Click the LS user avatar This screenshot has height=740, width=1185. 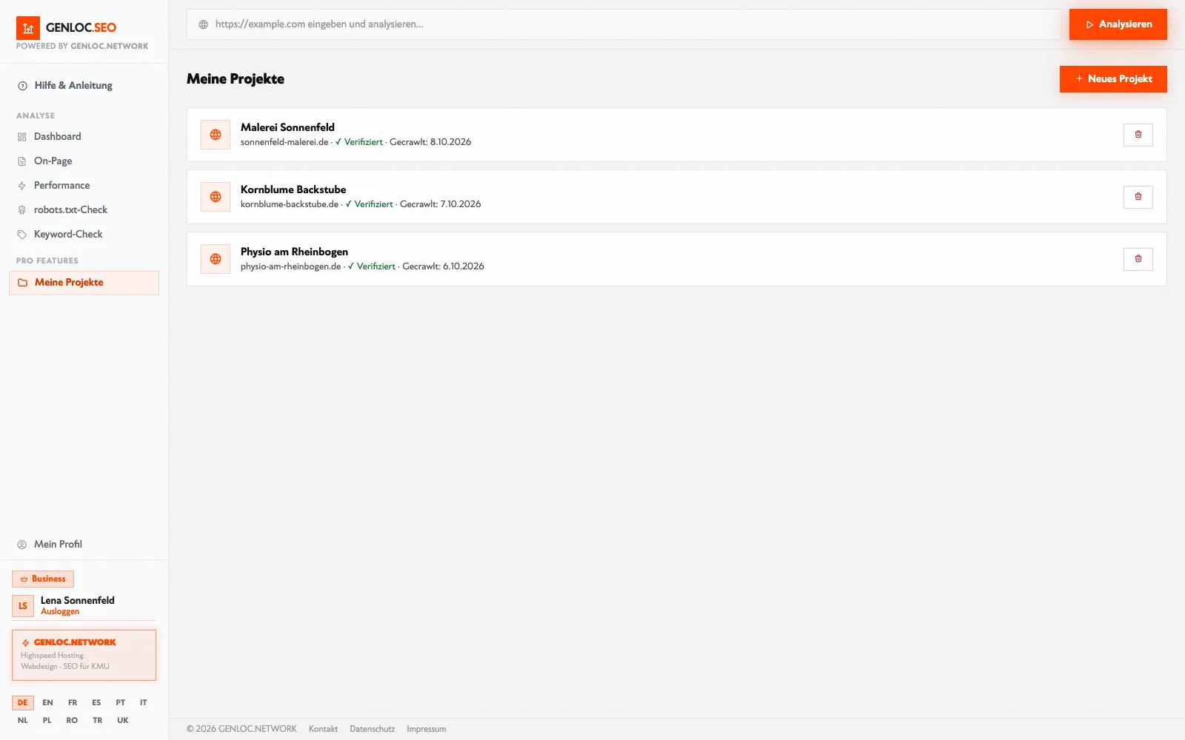(x=23, y=606)
